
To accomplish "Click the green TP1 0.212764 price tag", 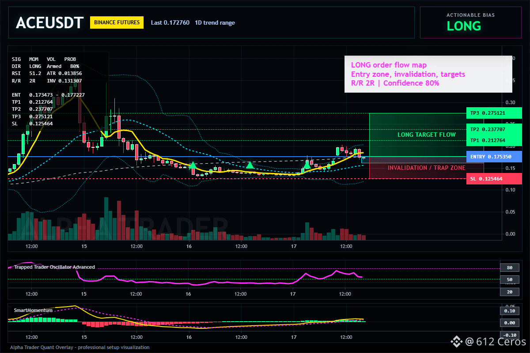I will pyautogui.click(x=494, y=140).
